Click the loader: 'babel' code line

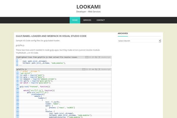[x=53, y=104]
